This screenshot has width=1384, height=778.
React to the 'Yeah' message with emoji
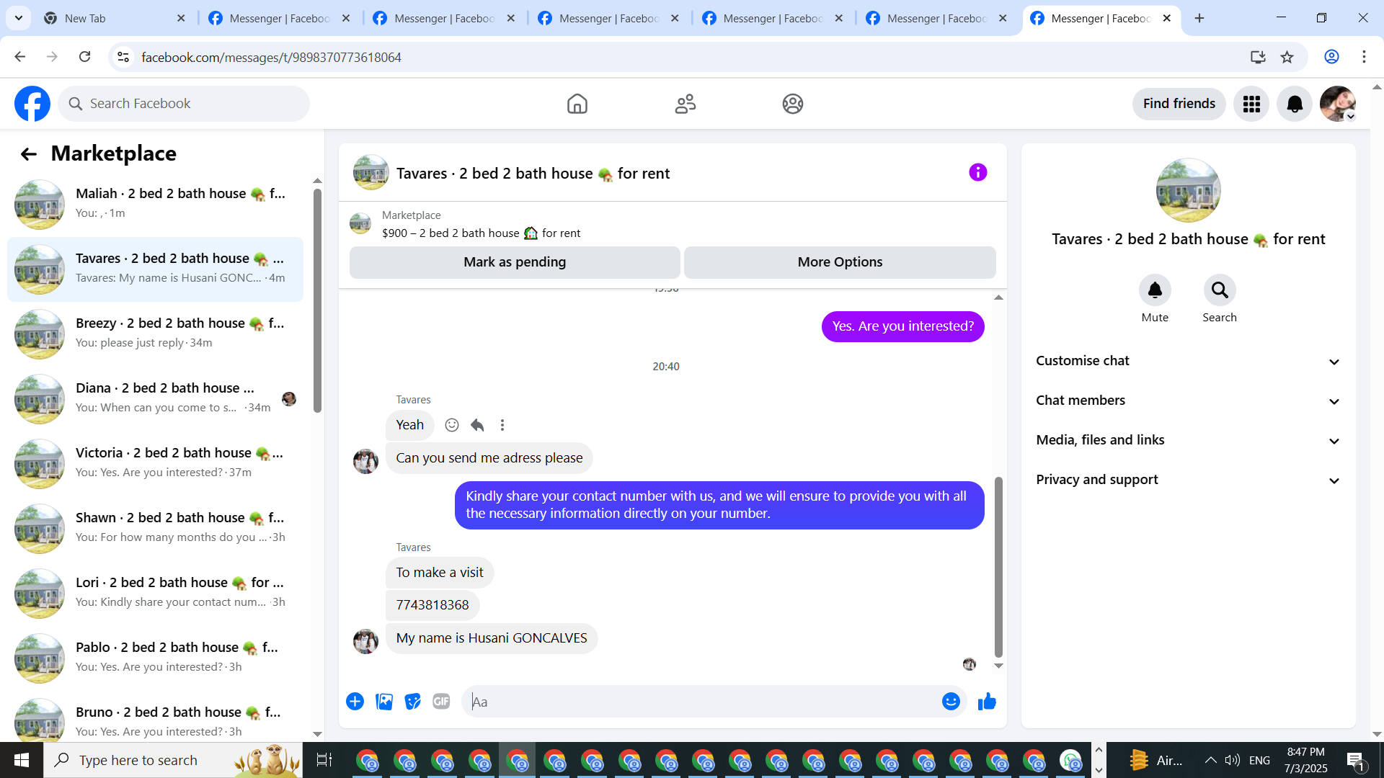tap(452, 425)
